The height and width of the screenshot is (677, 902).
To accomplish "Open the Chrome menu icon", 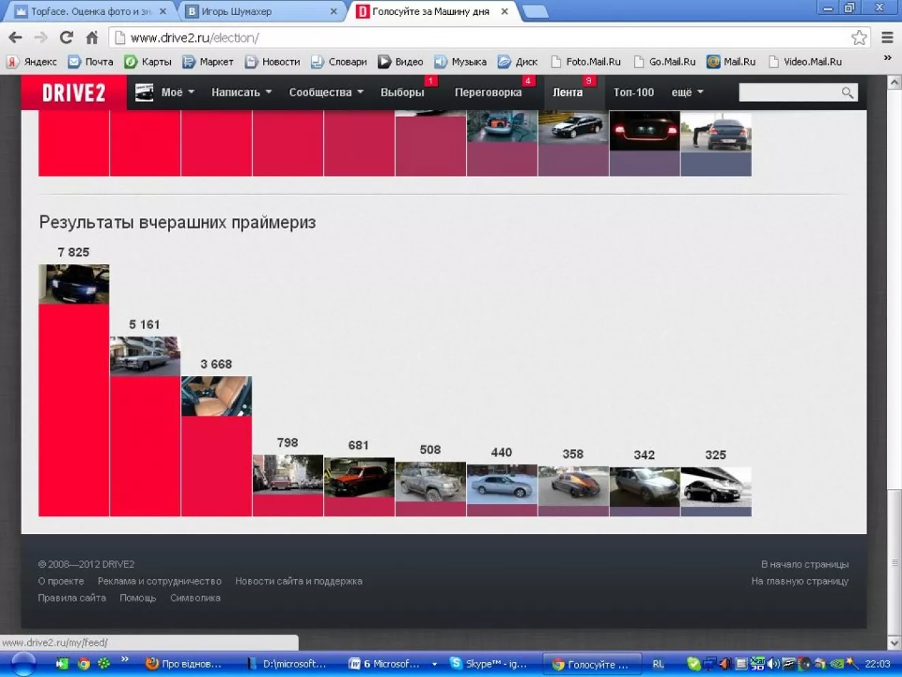I will click(x=887, y=38).
